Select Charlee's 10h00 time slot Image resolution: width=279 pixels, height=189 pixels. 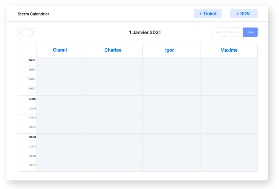click(x=113, y=100)
